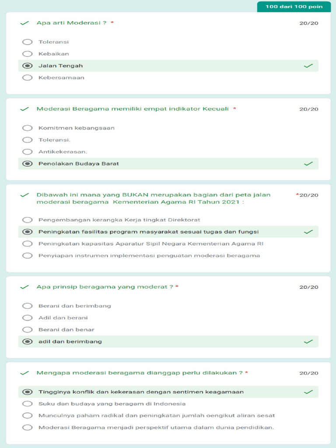Select the Antikekerasan radio option

[x=28, y=152]
